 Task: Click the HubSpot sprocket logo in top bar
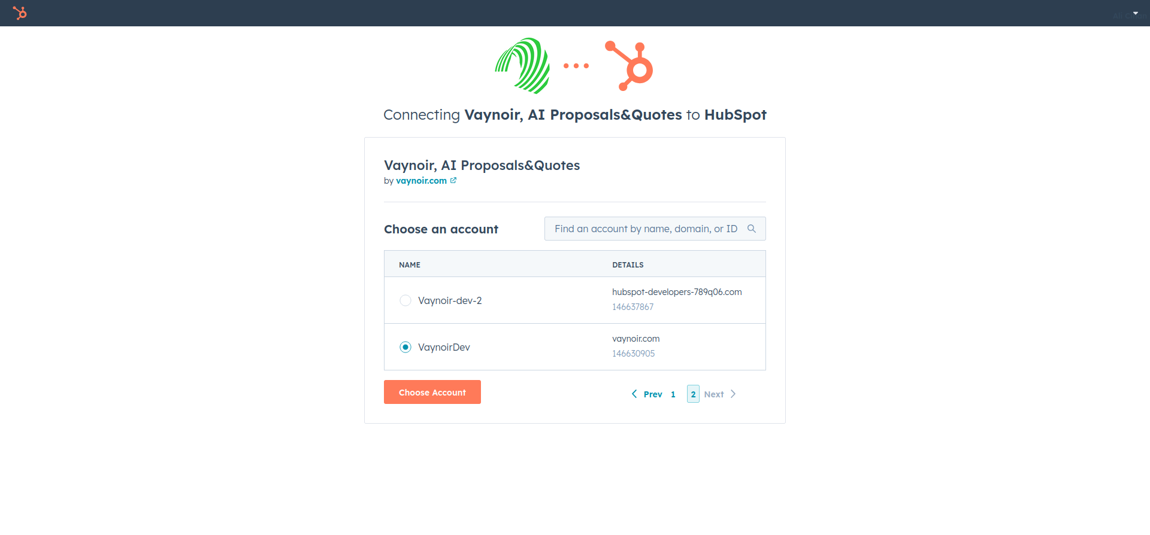pos(20,13)
